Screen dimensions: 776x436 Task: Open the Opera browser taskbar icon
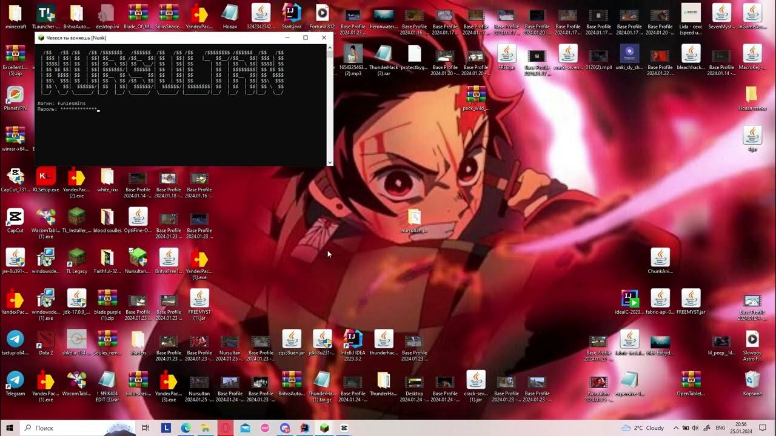(x=226, y=428)
